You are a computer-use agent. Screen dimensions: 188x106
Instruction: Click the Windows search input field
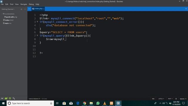(30, 103)
